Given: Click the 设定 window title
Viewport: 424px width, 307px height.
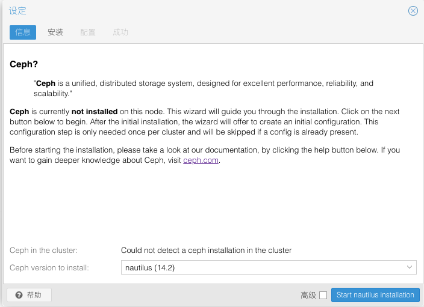Looking at the screenshot, I should (17, 11).
